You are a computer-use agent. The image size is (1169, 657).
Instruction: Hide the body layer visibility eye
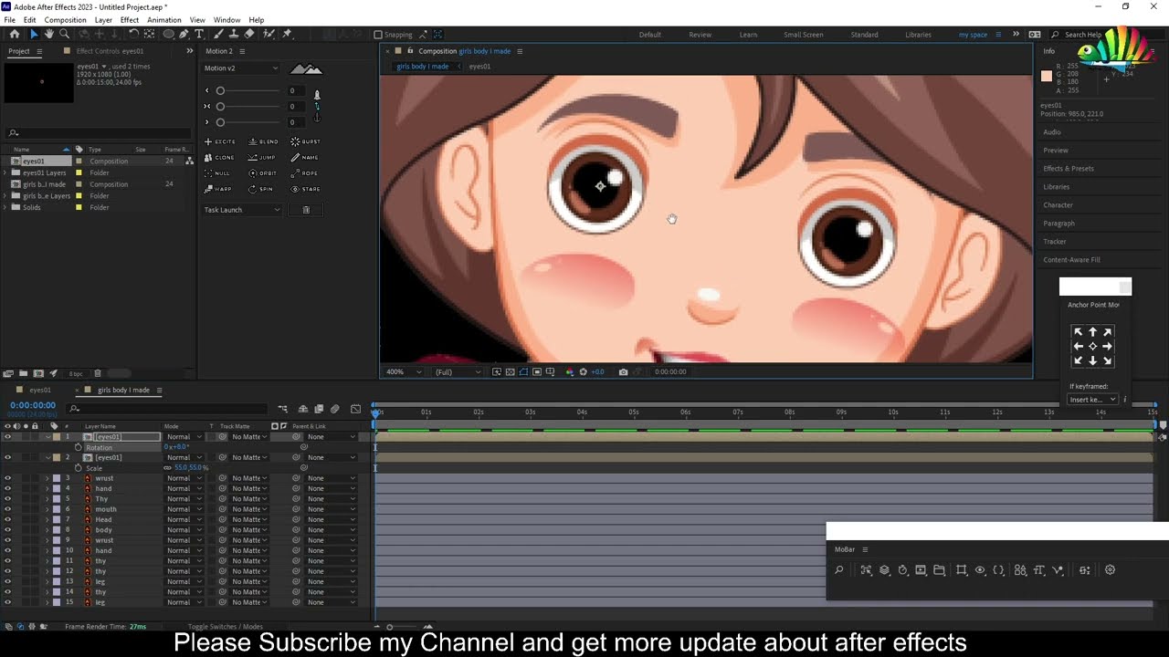click(7, 530)
